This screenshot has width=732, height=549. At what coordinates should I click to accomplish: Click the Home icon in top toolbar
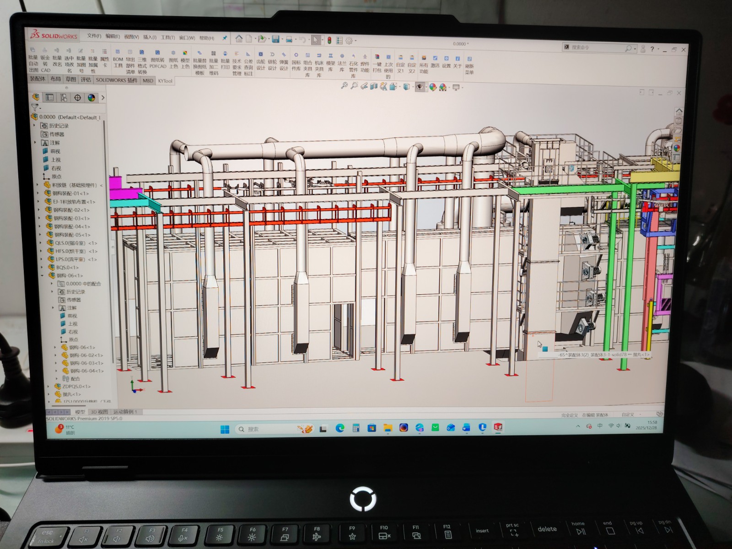(x=239, y=39)
